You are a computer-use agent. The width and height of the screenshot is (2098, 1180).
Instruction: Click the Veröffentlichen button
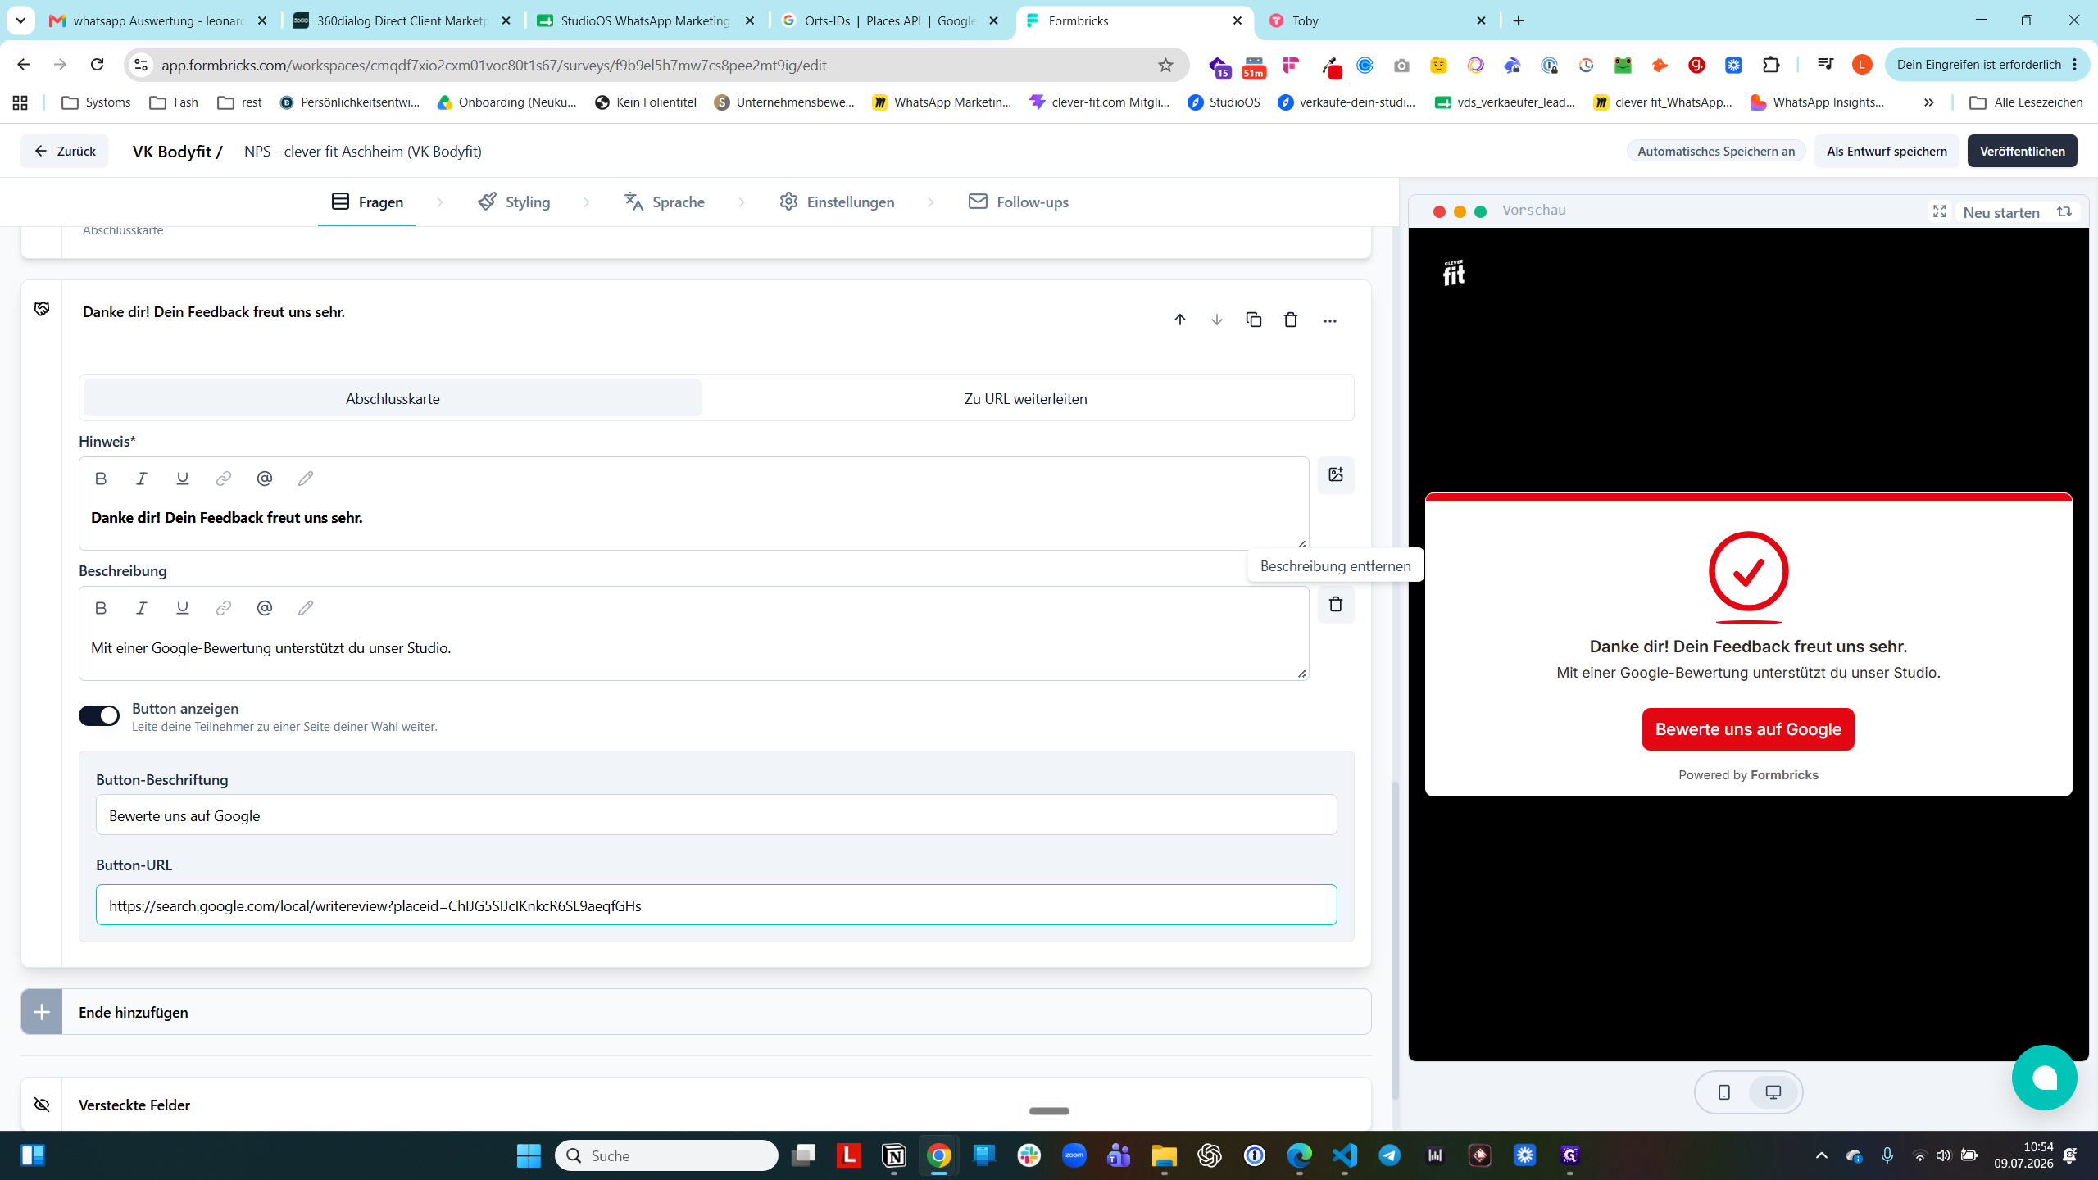[2022, 151]
